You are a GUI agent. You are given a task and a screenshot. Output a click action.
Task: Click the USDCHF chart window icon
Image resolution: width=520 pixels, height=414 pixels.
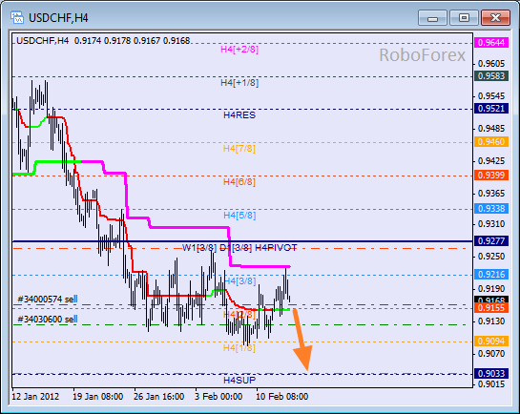coord(16,17)
